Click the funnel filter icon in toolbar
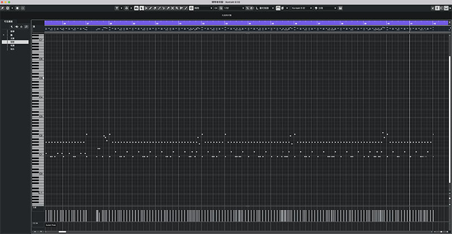 117,8
